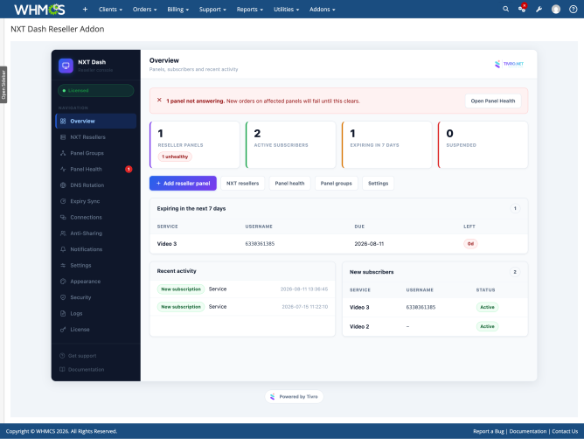
Task: Click the 0d days-left badge
Action: pyautogui.click(x=470, y=244)
